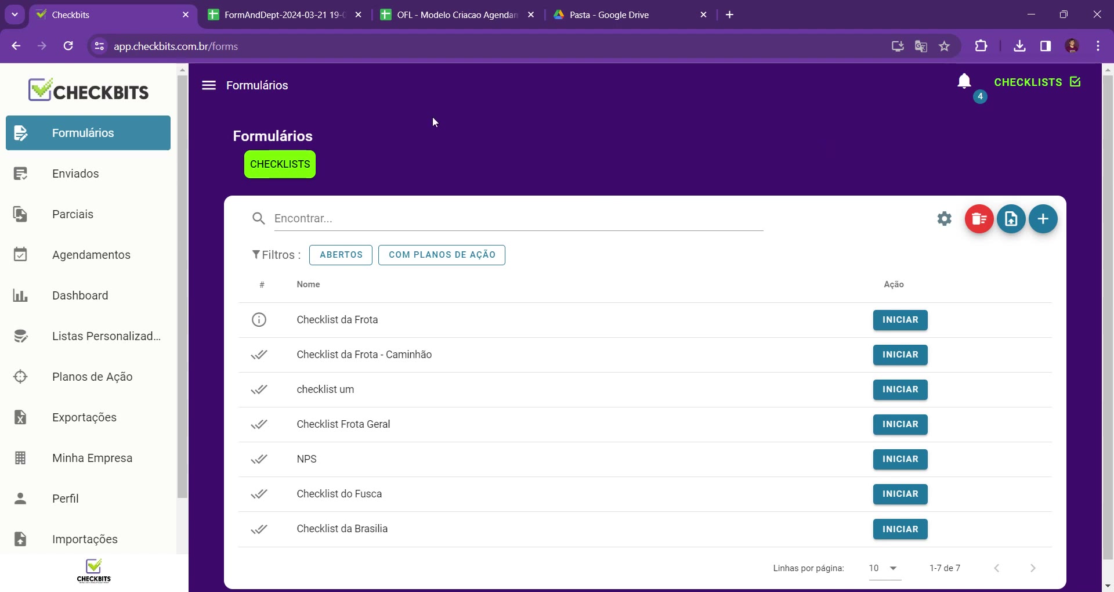Click install app icon in address bar

click(898, 46)
